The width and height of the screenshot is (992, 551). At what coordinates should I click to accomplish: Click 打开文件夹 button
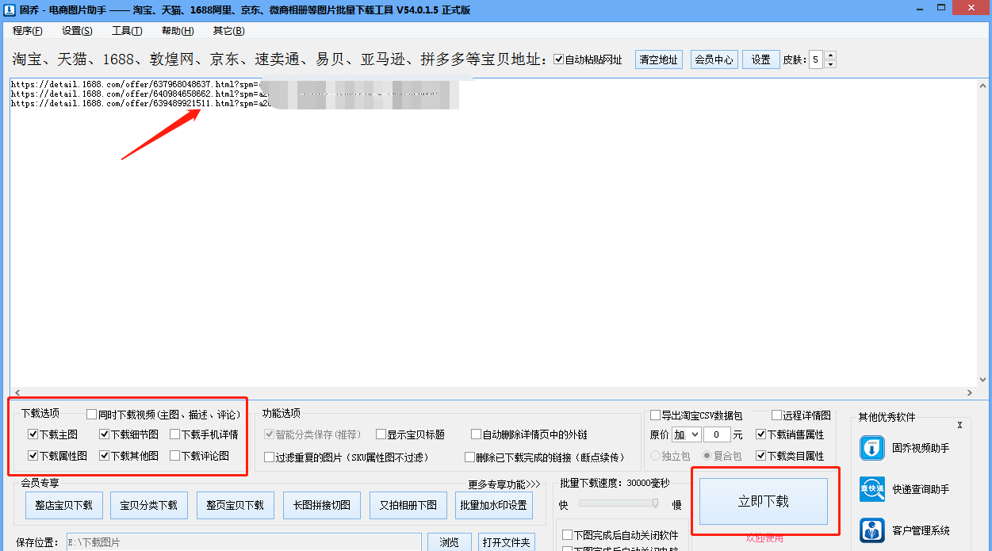507,542
